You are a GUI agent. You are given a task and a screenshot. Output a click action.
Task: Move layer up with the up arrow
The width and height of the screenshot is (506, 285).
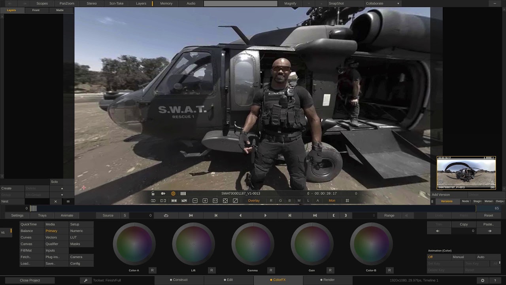click(62, 188)
